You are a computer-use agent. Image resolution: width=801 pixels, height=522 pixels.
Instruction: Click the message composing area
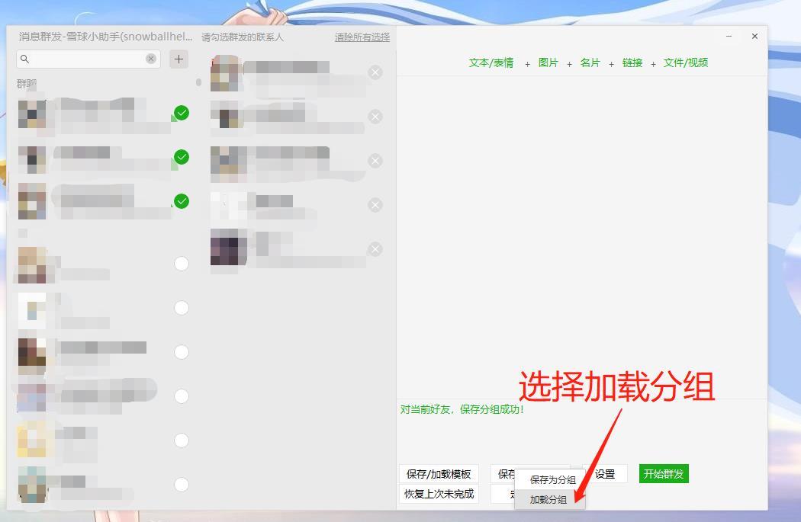[x=581, y=237]
